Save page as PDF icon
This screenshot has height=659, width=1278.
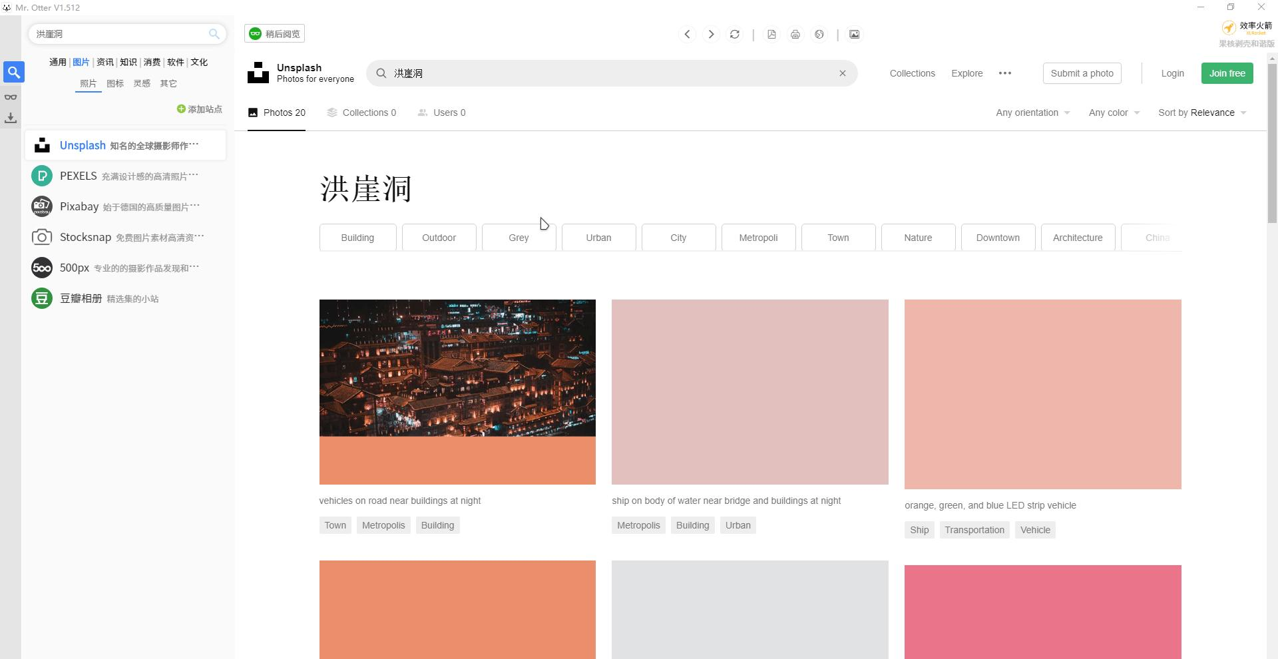point(771,34)
